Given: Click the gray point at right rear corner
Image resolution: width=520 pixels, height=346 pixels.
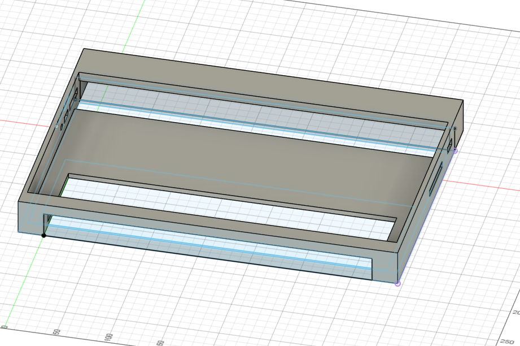Looking at the screenshot, I should coord(455,129).
